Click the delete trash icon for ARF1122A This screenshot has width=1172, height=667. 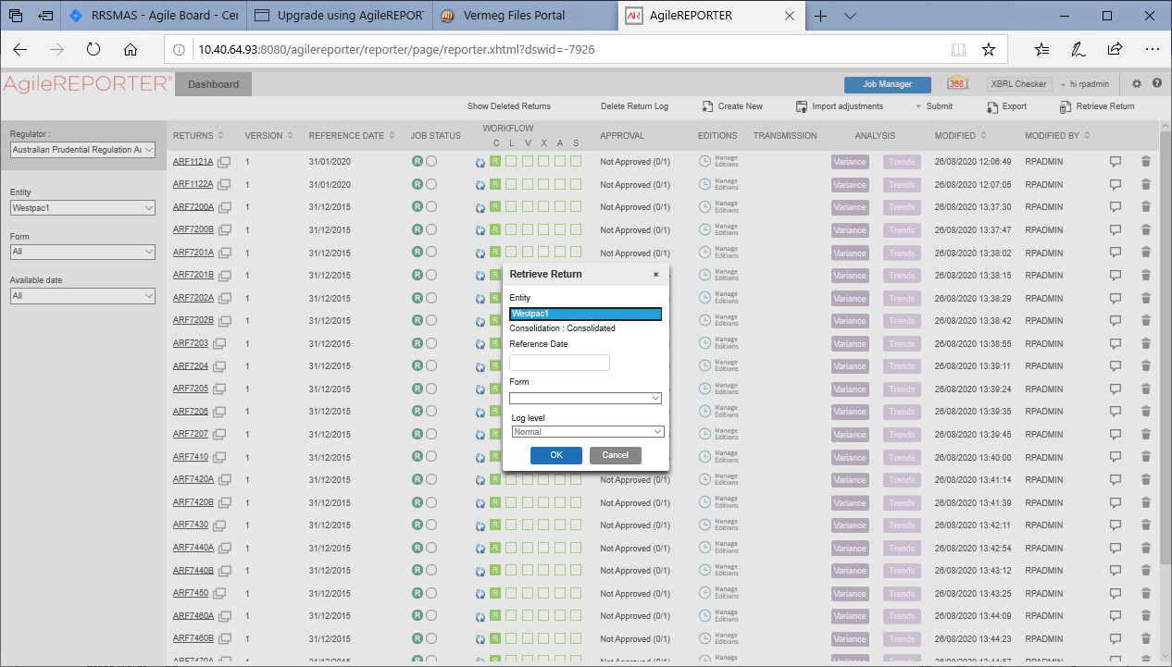pos(1146,183)
